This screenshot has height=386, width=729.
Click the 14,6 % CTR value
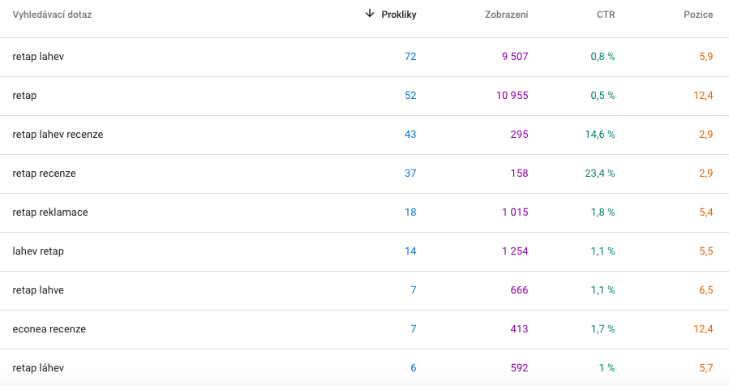600,135
